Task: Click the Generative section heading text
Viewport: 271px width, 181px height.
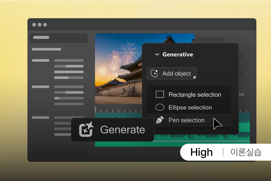Action: [178, 55]
